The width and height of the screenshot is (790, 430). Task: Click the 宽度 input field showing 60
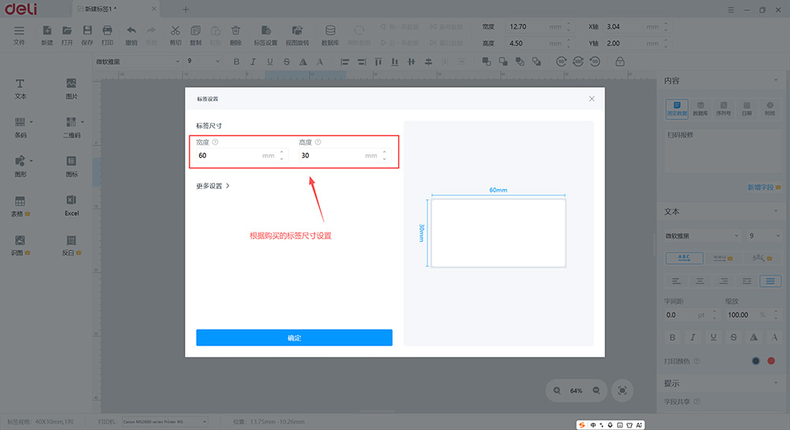241,155
